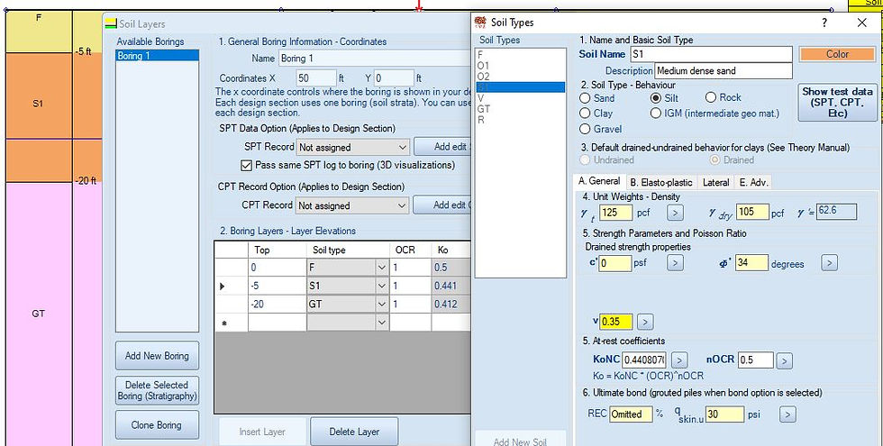Click the Description field with Medium dense sand
This screenshot has height=446, width=883.
pos(724,71)
